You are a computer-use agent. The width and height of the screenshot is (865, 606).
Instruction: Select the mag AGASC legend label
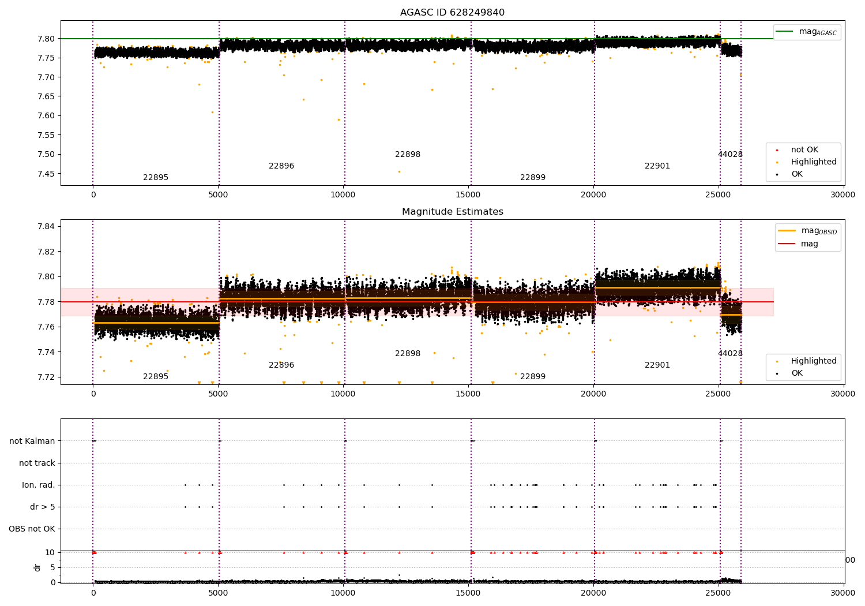[x=818, y=32]
